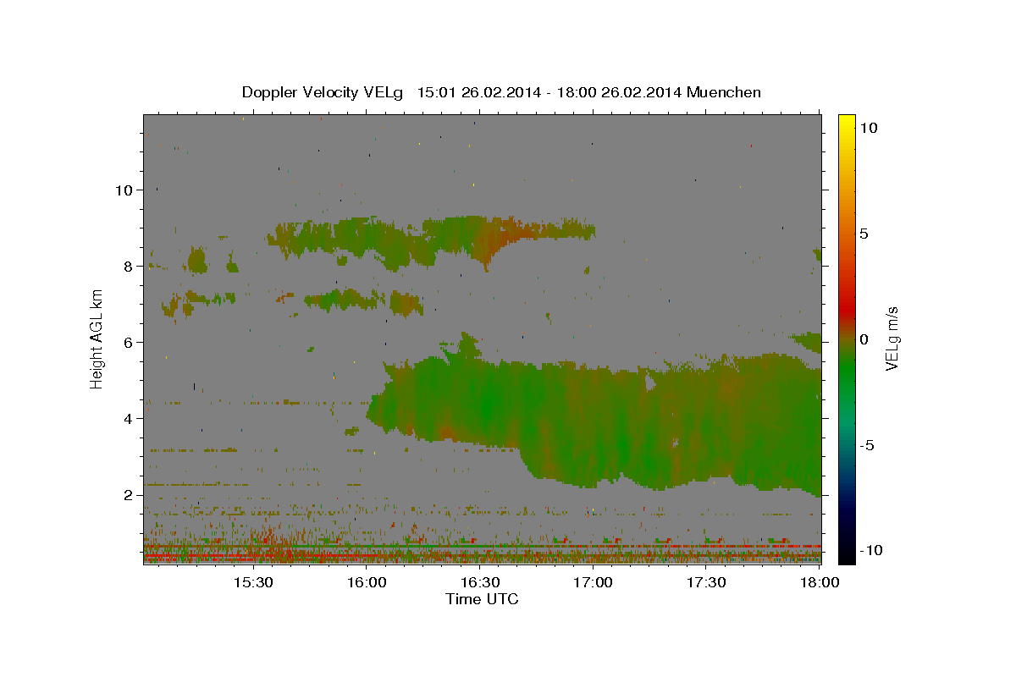Click the small cloud patch near 7 km
This screenshot has width=1016, height=677.
364,300
